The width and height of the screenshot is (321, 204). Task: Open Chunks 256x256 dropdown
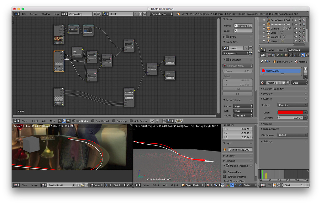[243, 116]
